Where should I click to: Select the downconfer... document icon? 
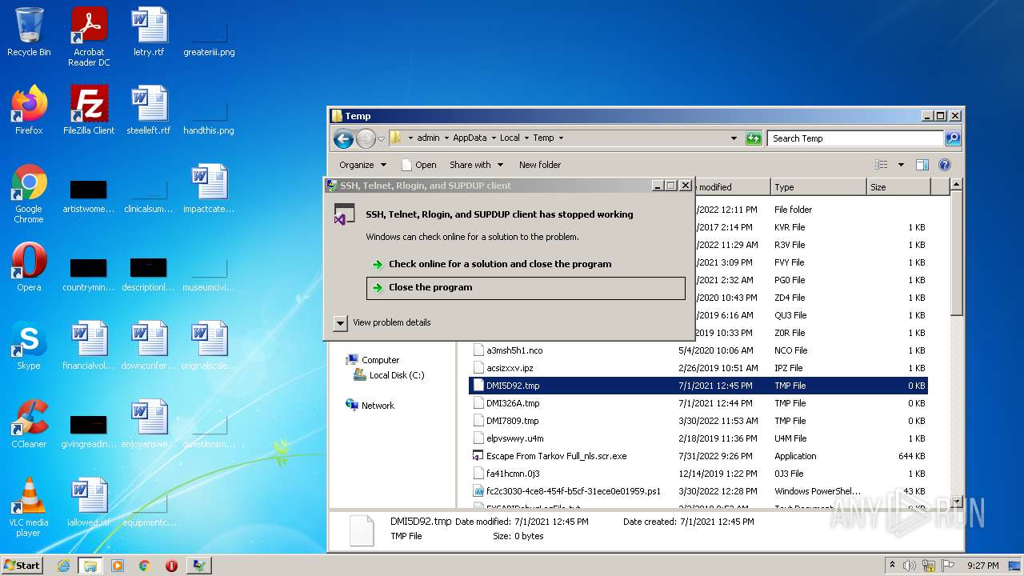[x=149, y=346]
